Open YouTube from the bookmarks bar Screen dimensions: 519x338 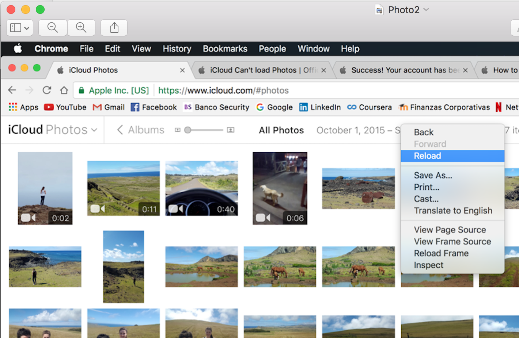point(65,107)
